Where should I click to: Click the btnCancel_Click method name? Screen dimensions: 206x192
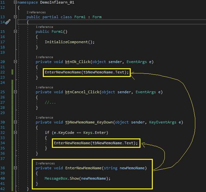[82, 92]
